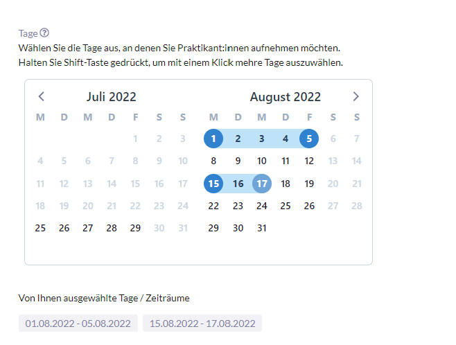This screenshot has height=345, width=456.
Task: Select August 3 inside highlighted range
Action: pos(262,139)
